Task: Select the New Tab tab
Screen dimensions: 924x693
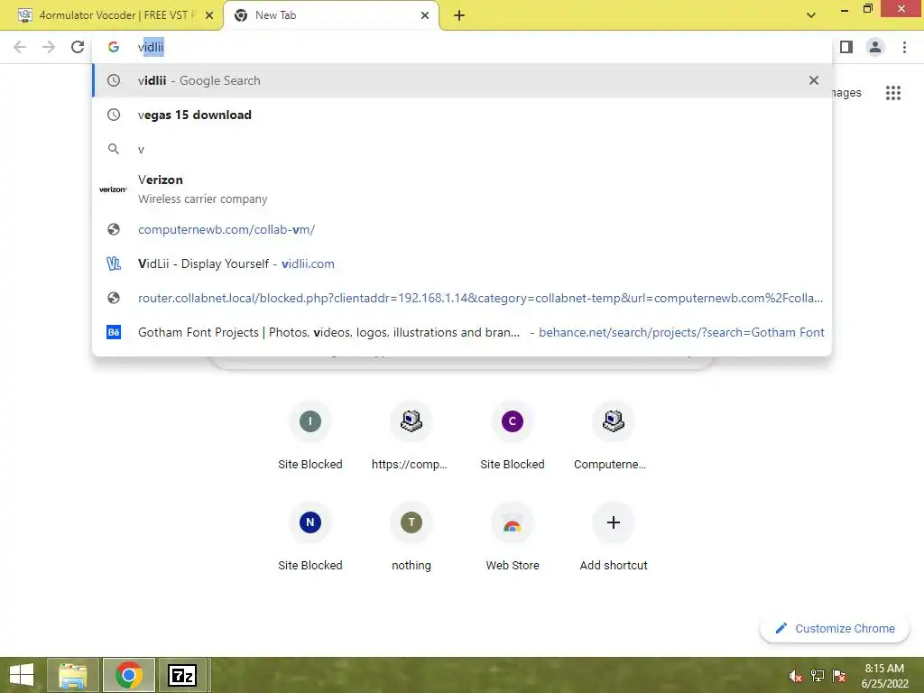Action: 331,15
